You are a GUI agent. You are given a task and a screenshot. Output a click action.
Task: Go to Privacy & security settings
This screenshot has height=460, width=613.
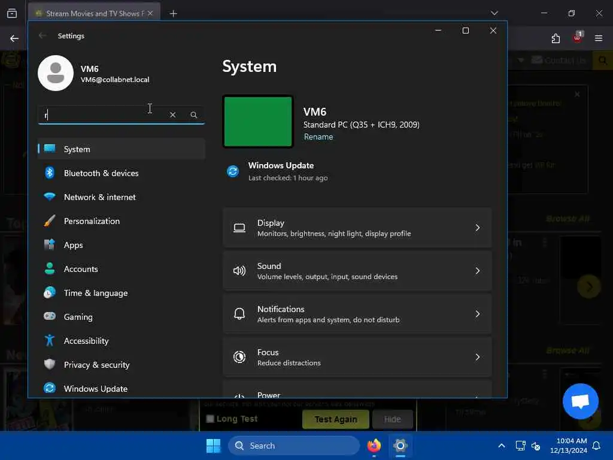pos(121,365)
